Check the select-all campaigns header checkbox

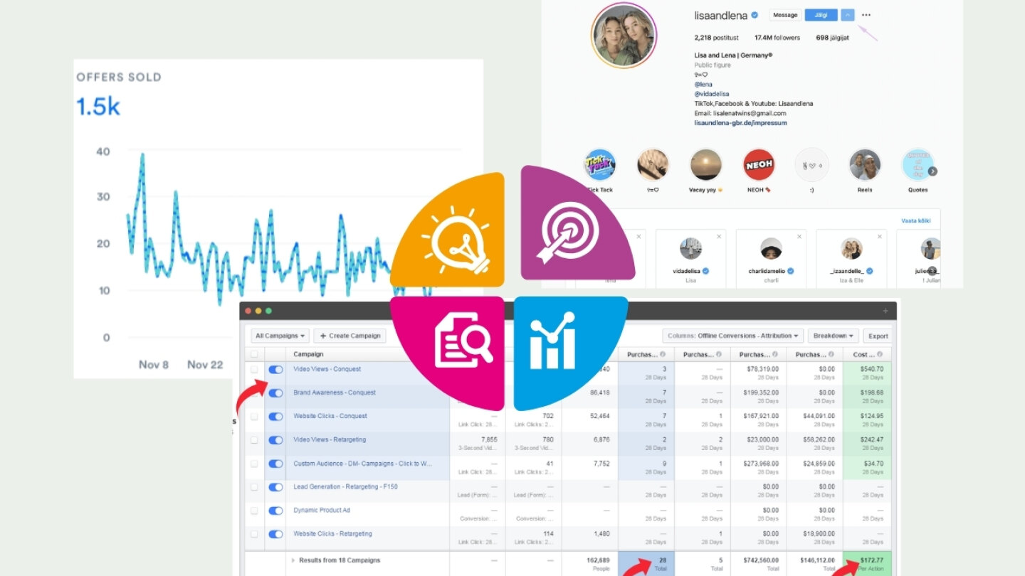coord(254,354)
